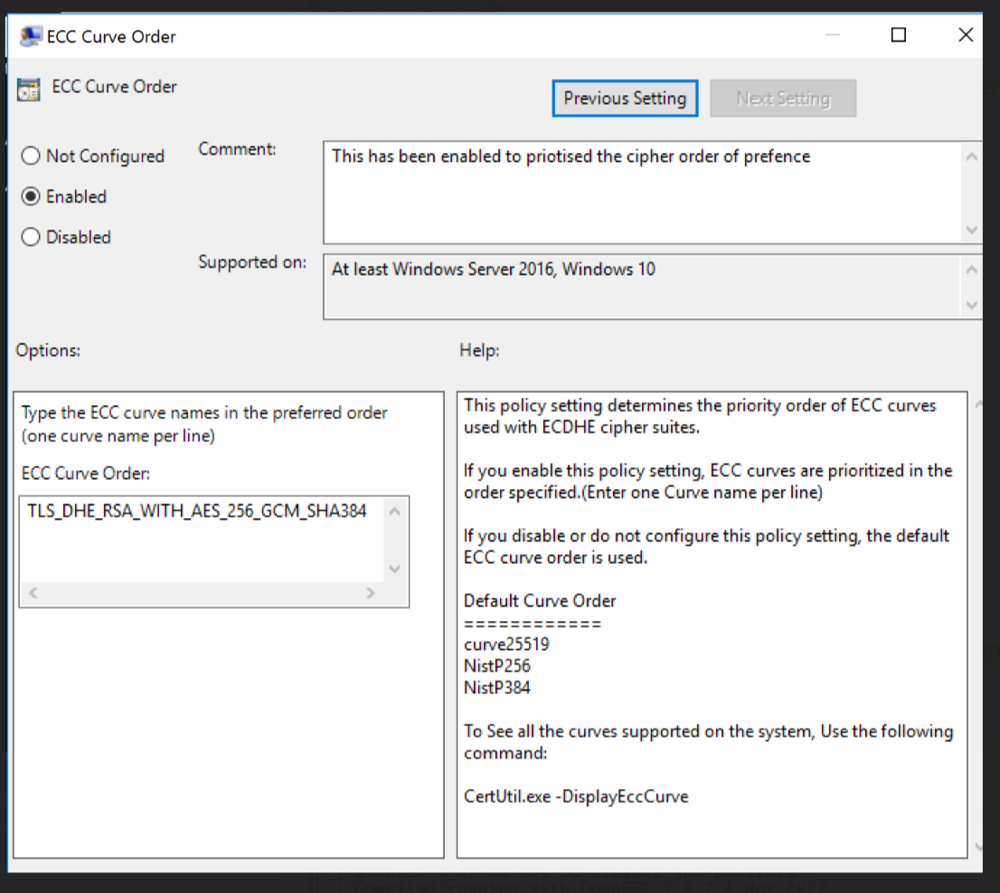
Task: Click left scroll arrow in curve order list
Action: coord(33,593)
